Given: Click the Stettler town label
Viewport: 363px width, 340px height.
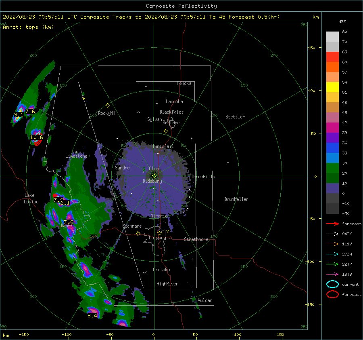Looking at the screenshot, I should 235,117.
